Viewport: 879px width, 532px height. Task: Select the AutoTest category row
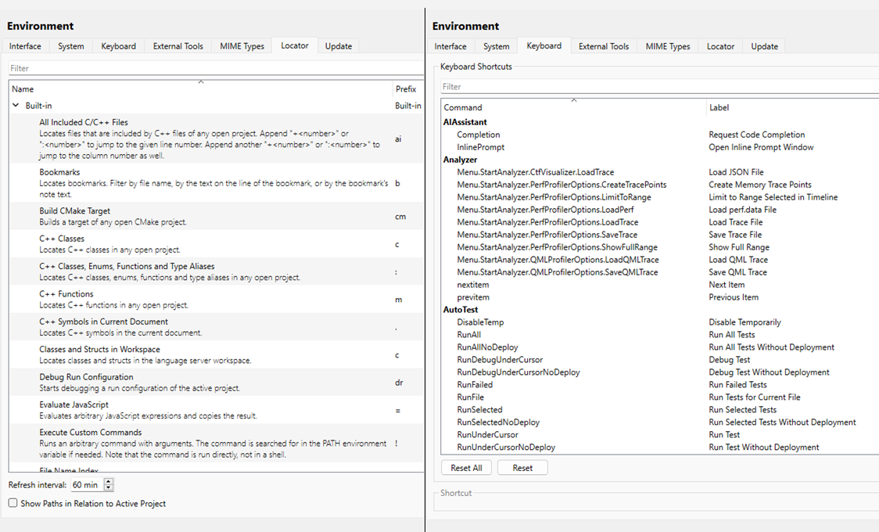click(x=461, y=310)
